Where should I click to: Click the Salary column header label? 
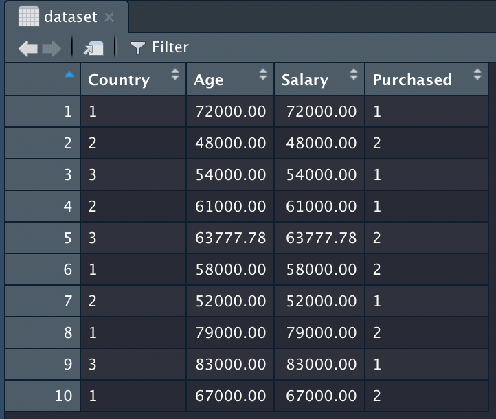(305, 80)
